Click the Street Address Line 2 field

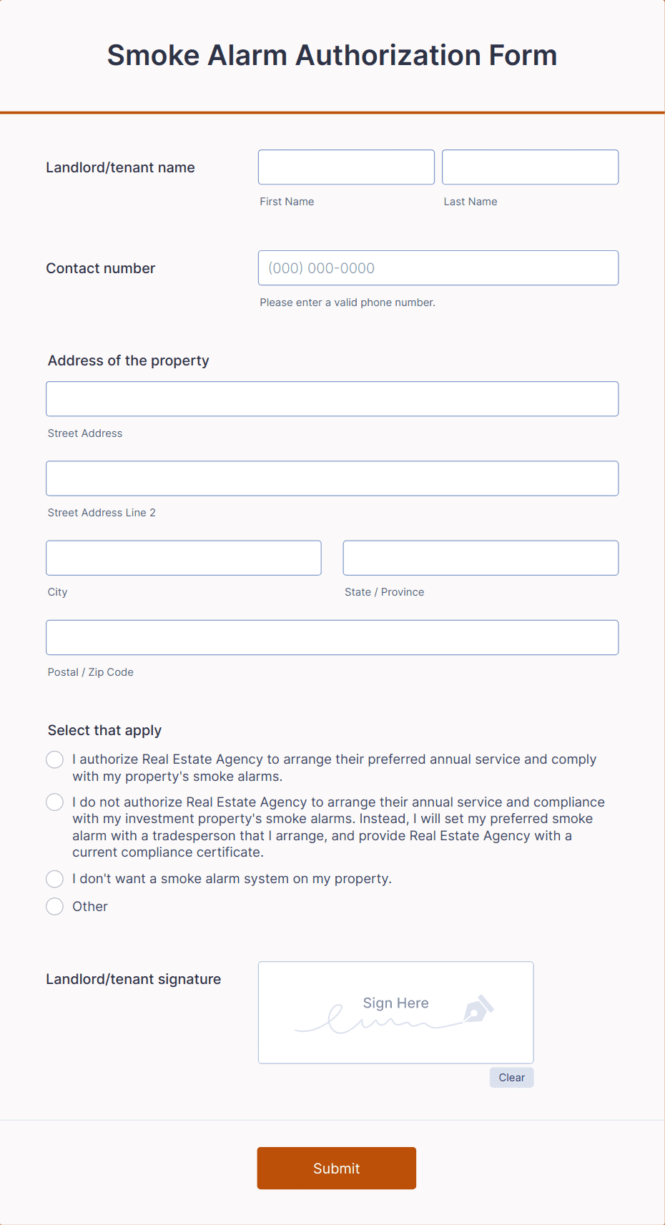point(332,478)
